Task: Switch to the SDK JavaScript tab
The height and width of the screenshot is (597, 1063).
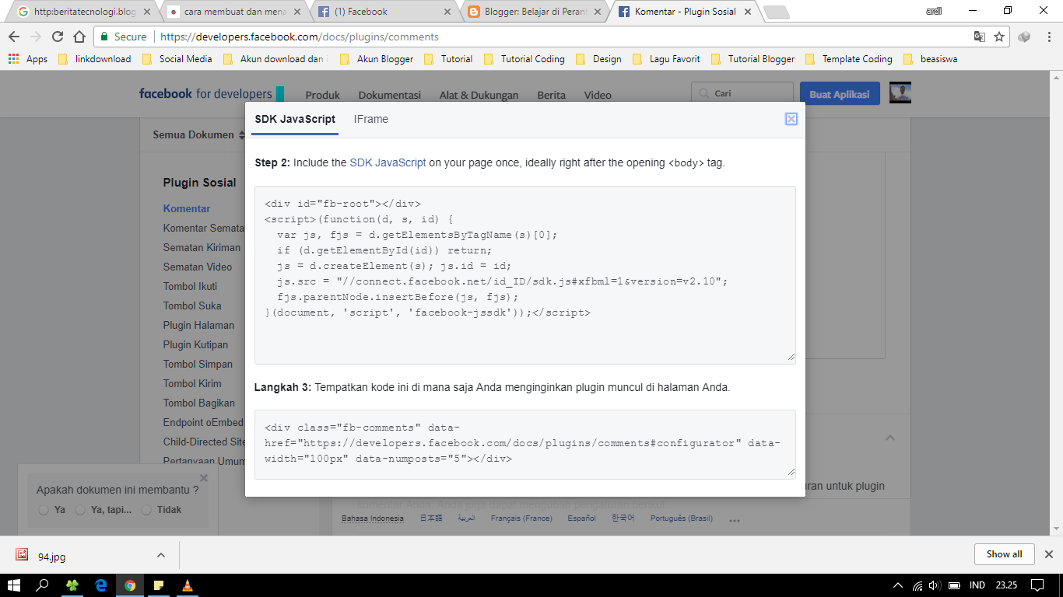Action: [x=295, y=119]
